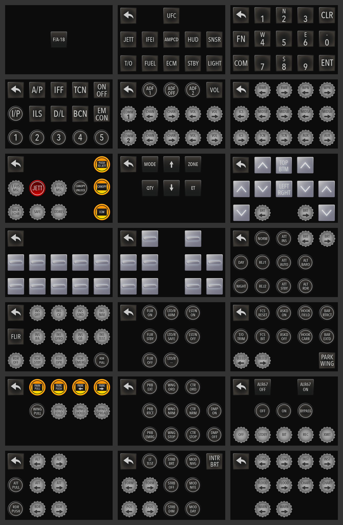
Task: Click the HOOK CARR round button
Action: (305, 337)
